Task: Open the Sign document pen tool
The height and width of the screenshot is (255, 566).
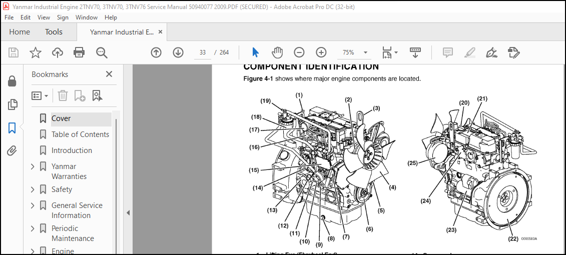Action: click(x=491, y=52)
